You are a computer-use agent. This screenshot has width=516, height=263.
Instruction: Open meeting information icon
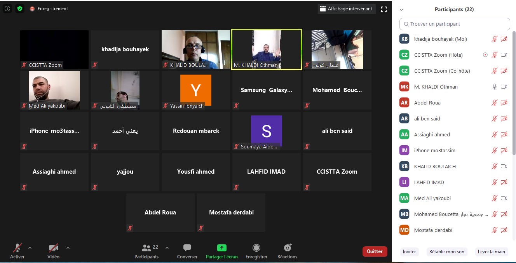7,9
